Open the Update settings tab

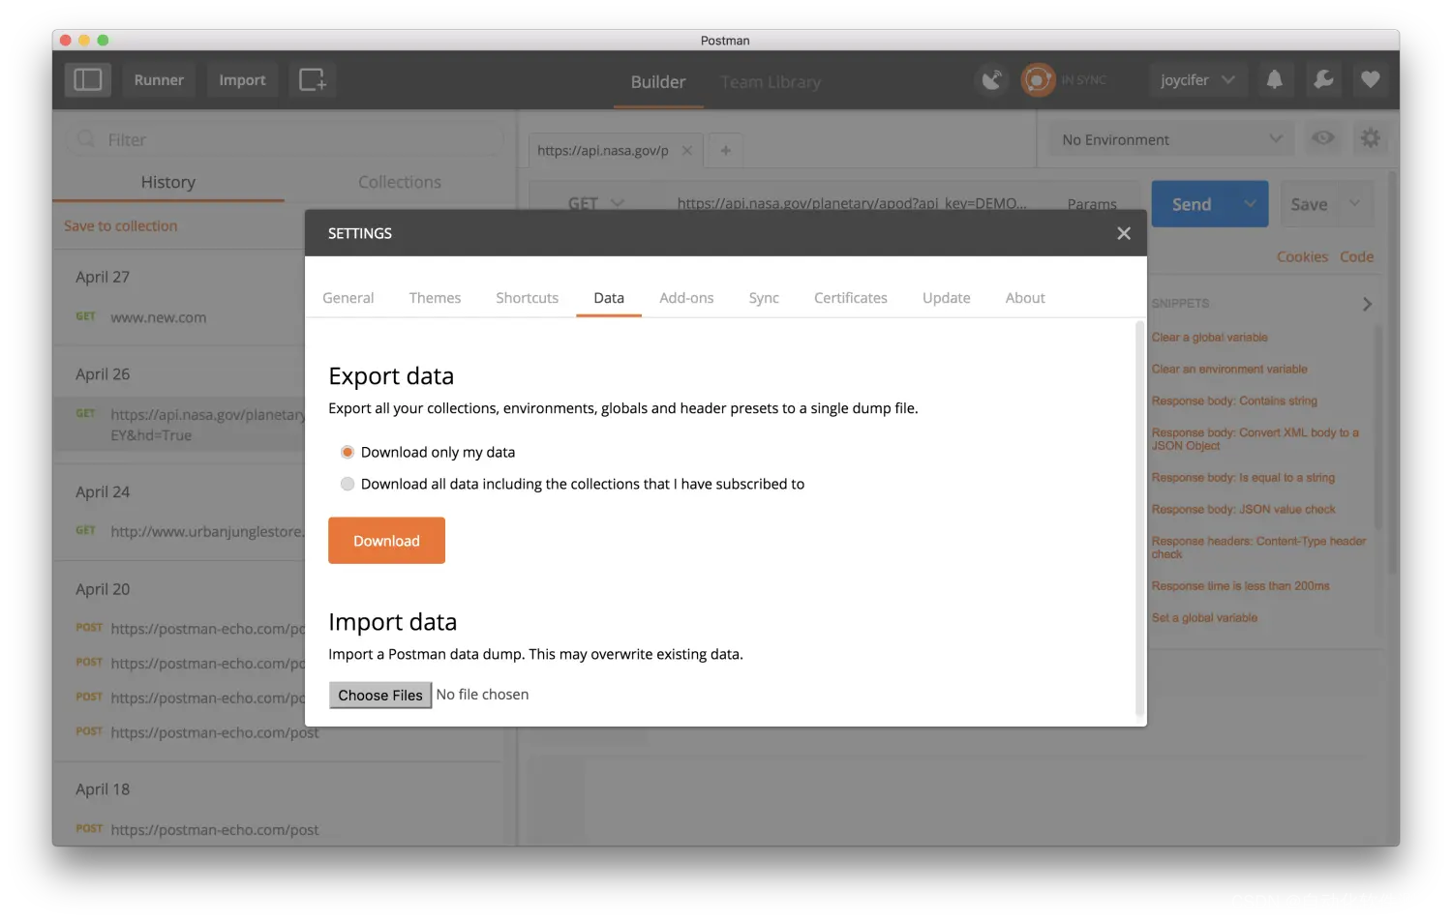947,298
